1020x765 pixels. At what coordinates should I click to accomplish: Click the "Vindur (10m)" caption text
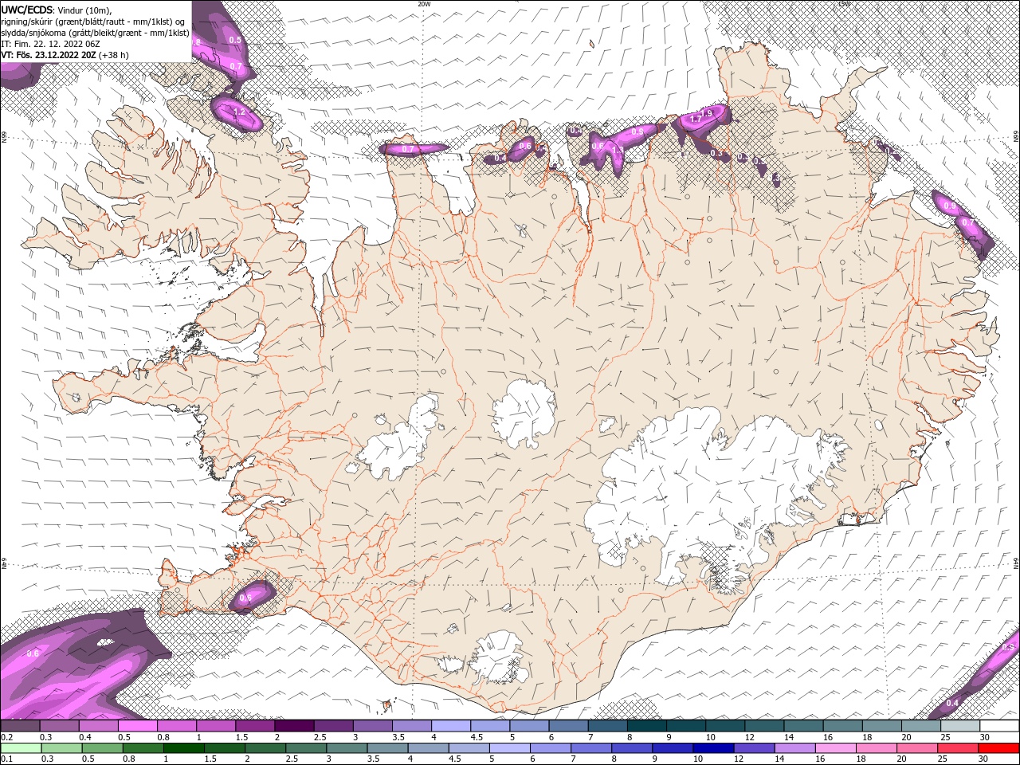[x=85, y=10]
